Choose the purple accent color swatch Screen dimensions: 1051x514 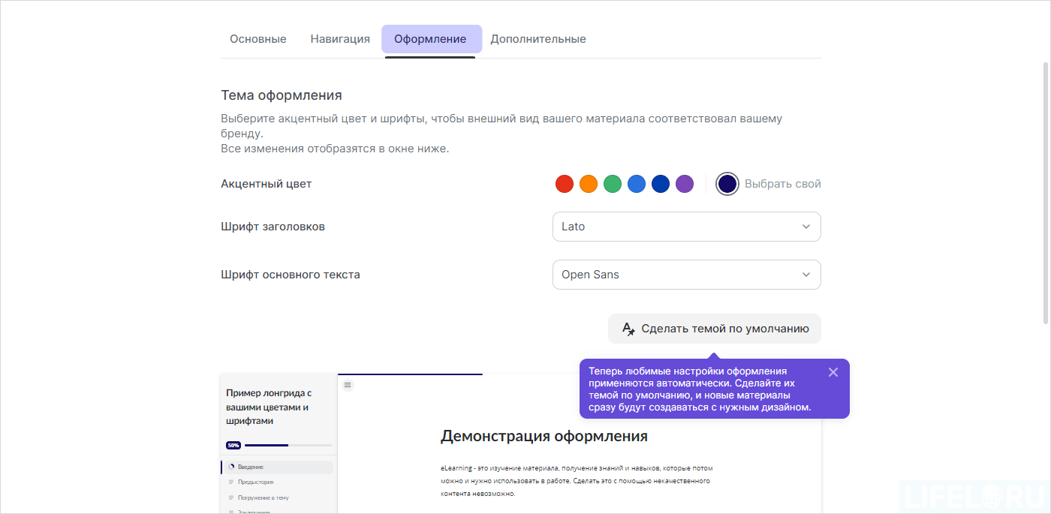[685, 183]
